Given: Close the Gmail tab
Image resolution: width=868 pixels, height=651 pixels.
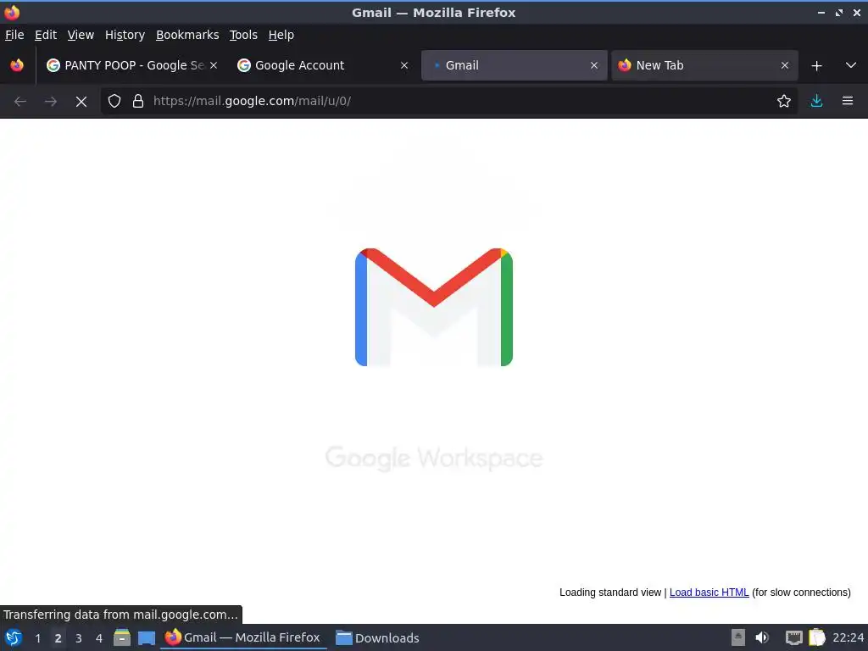Looking at the screenshot, I should pyautogui.click(x=594, y=65).
